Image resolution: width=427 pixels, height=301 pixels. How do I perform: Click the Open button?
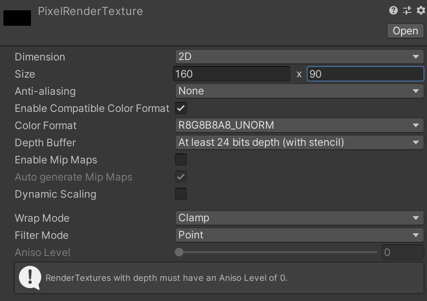405,31
